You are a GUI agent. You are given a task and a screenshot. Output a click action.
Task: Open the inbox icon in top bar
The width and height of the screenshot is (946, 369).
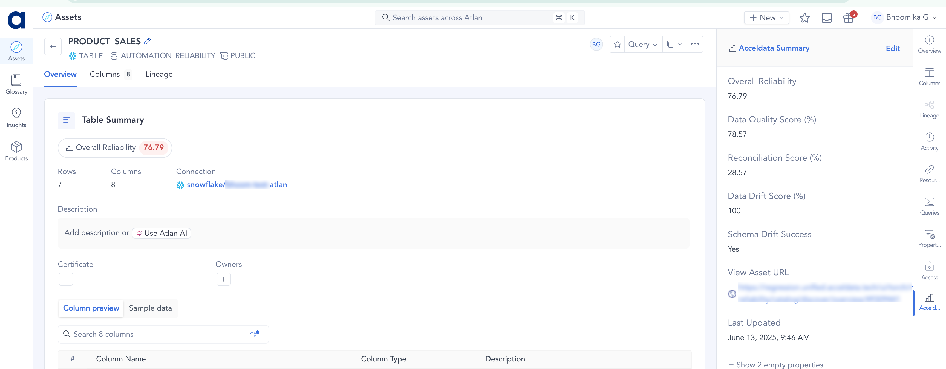point(826,17)
